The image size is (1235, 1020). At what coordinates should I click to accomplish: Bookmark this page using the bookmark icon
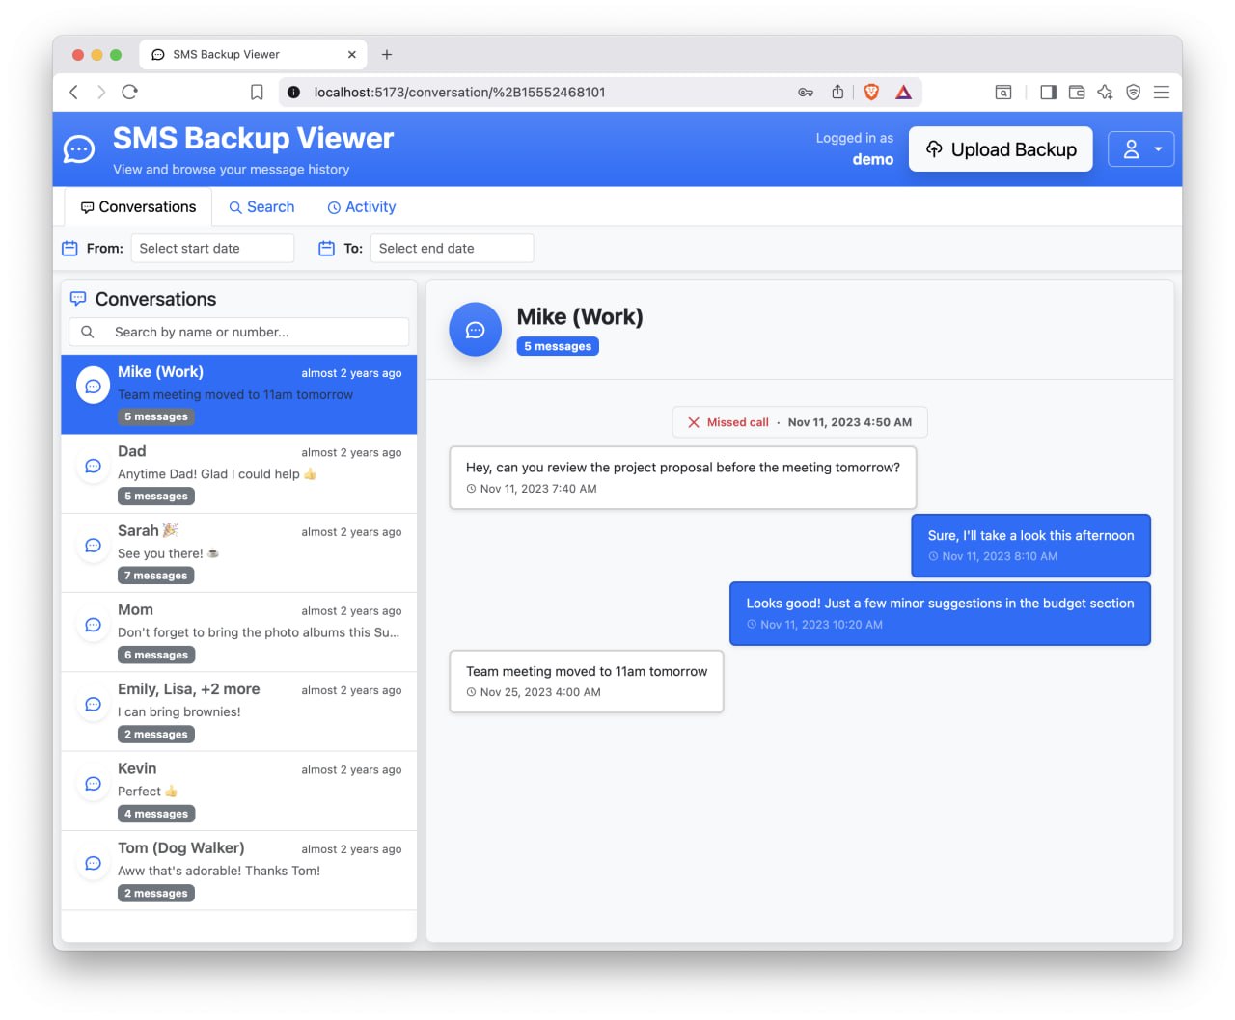(257, 93)
